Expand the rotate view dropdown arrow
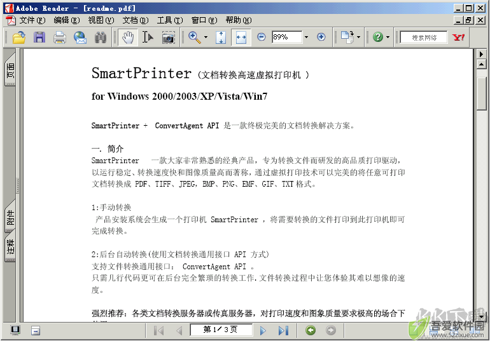Screen dimensions: 490x341 click(x=358, y=37)
